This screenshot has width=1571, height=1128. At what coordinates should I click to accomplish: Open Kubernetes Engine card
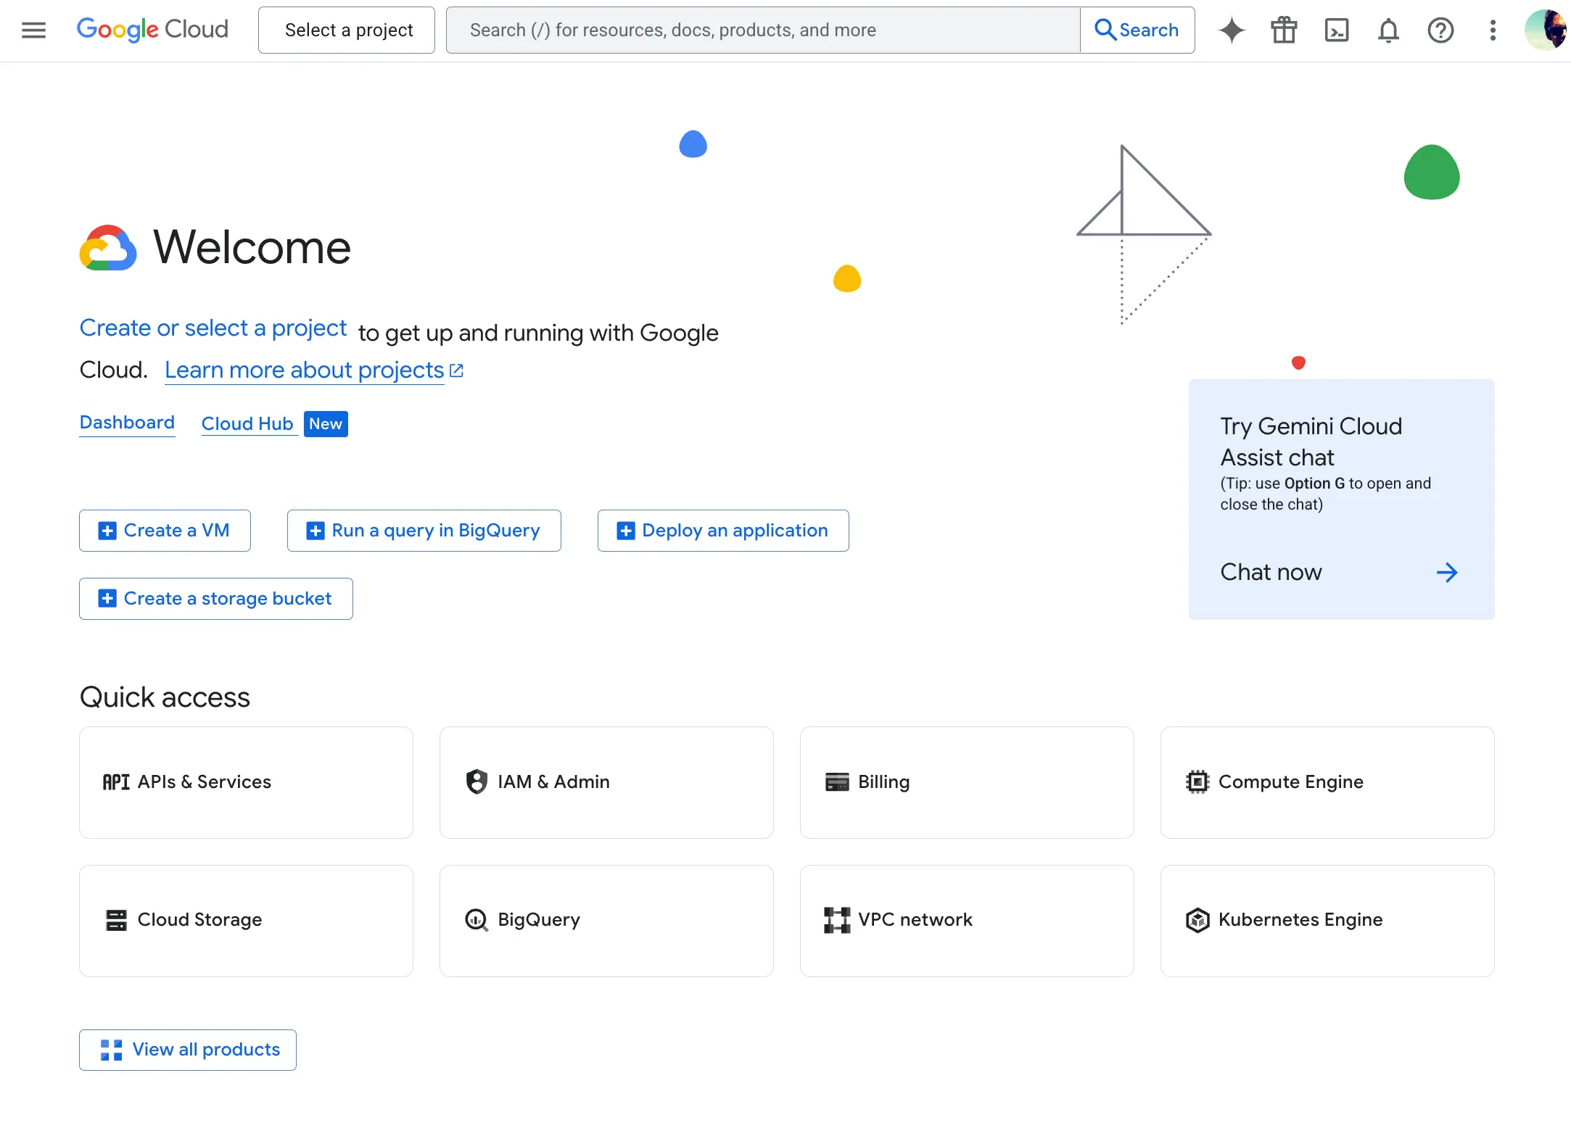[x=1327, y=920]
